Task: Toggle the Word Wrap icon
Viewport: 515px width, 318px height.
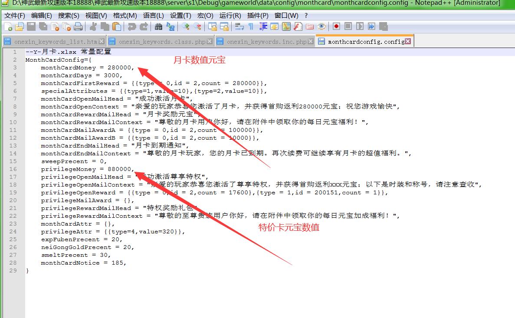Action: (x=239, y=26)
